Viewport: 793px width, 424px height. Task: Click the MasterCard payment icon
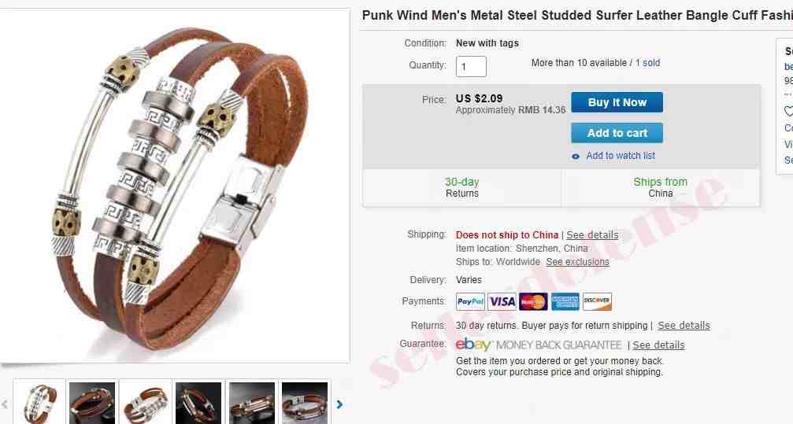533,302
